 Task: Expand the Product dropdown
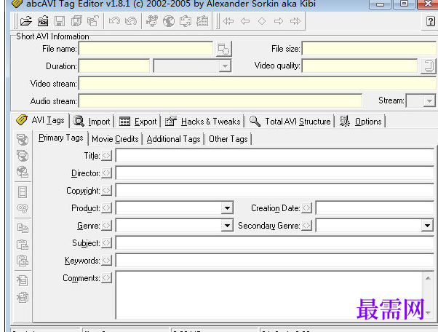coord(227,208)
